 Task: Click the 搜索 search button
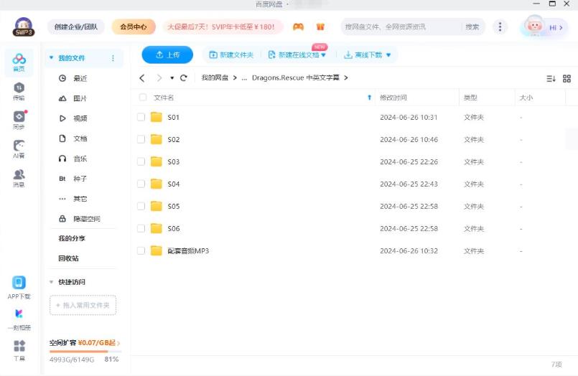tap(472, 27)
